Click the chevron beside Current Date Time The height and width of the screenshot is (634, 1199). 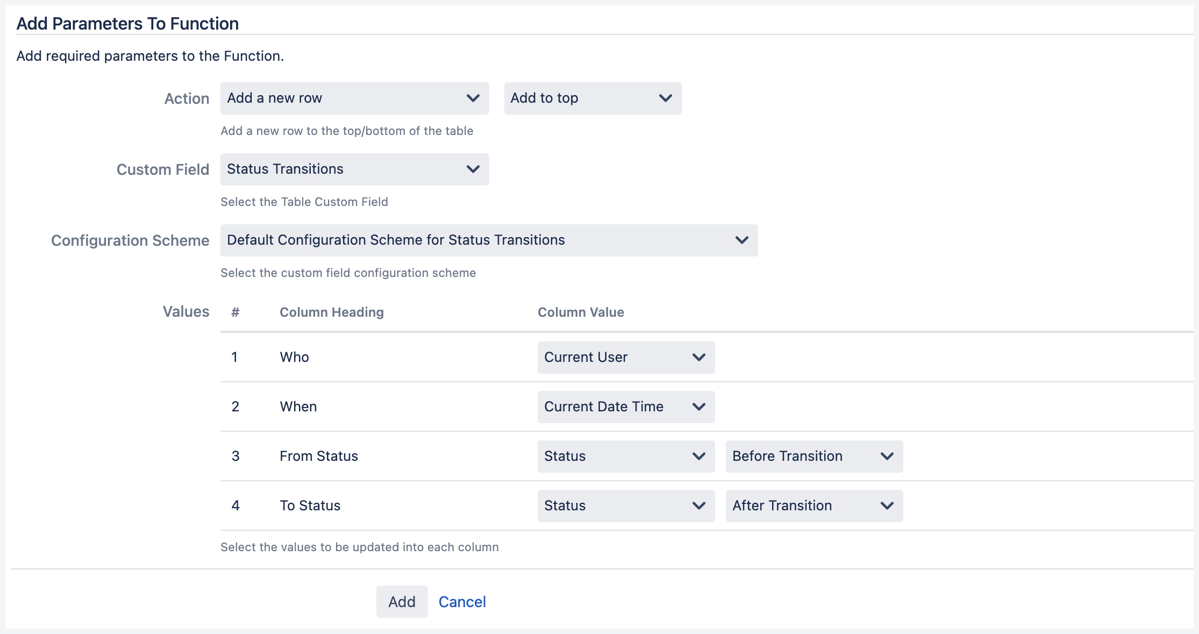point(699,407)
